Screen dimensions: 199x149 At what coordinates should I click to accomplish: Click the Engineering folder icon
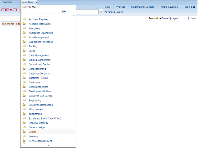[x=24, y=100]
